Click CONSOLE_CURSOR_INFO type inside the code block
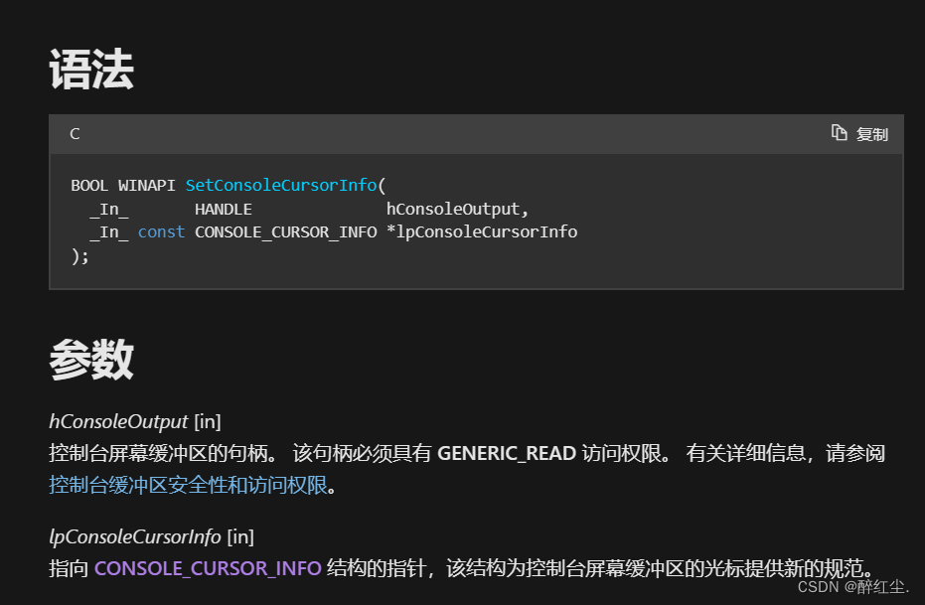The image size is (925, 605). [285, 232]
